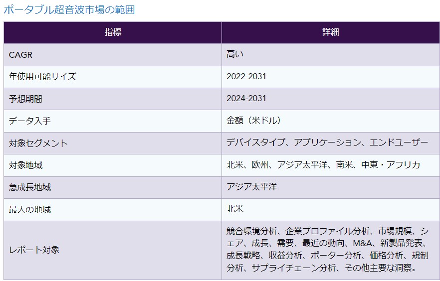Click the デバイスタイプ、アプリケーション segment cell
440x281 pixels.
(331, 143)
